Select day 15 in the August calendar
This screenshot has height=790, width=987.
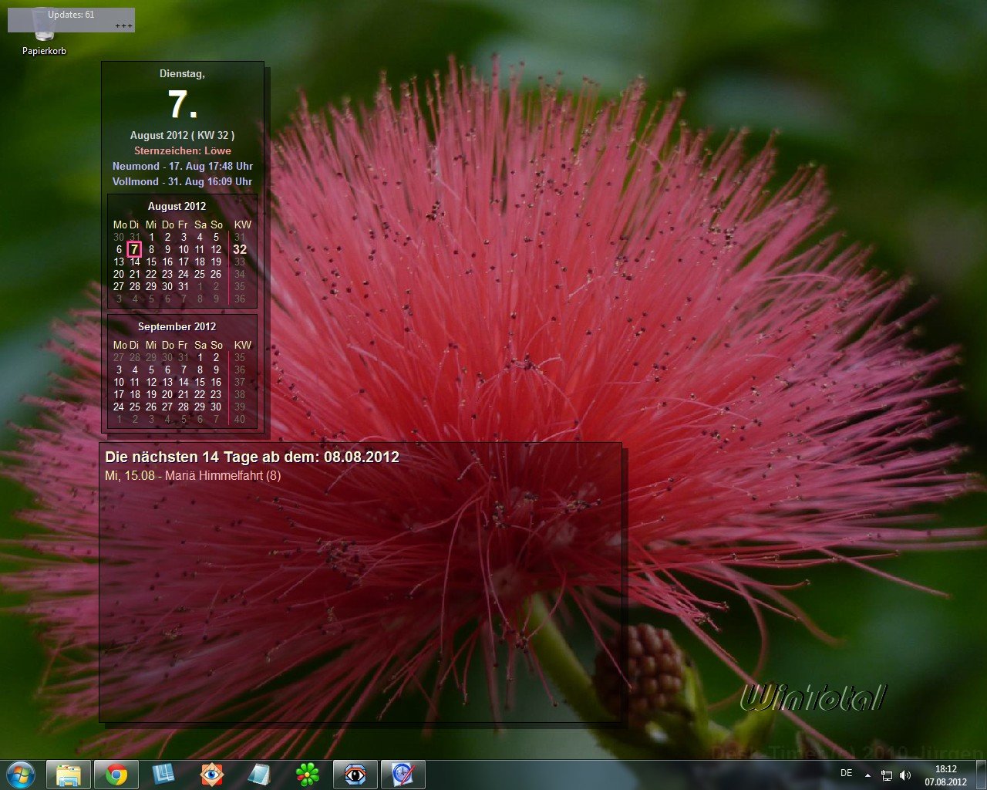pyautogui.click(x=151, y=262)
